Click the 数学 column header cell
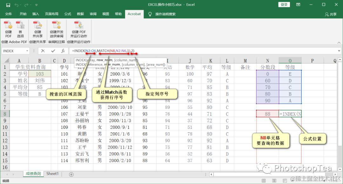This screenshot has height=184, width=343. [190, 67]
